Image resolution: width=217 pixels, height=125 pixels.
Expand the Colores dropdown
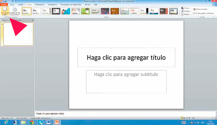[x=187, y=8]
